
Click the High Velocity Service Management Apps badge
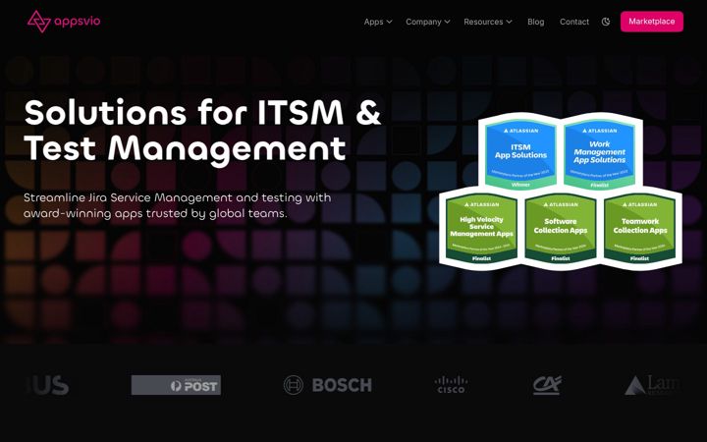tap(481, 228)
